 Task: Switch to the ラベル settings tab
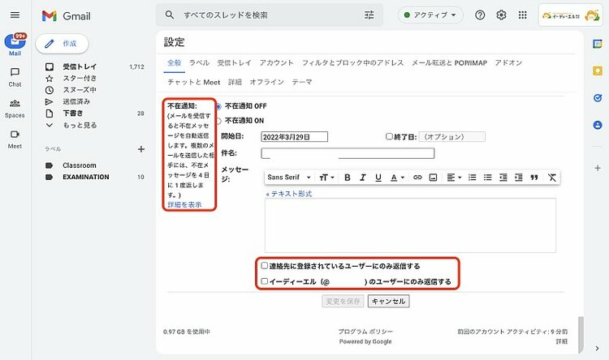199,63
